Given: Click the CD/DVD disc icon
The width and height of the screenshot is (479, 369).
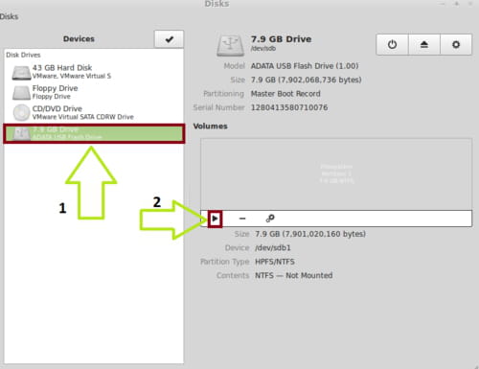Looking at the screenshot, I should coord(21,113).
